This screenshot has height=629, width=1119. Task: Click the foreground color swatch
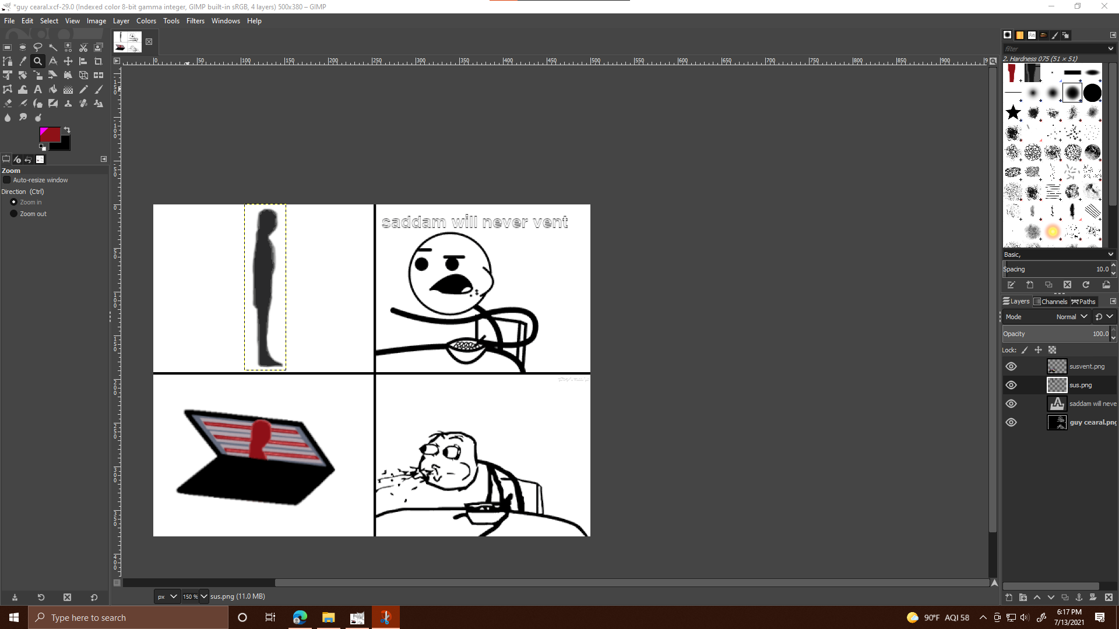(49, 135)
